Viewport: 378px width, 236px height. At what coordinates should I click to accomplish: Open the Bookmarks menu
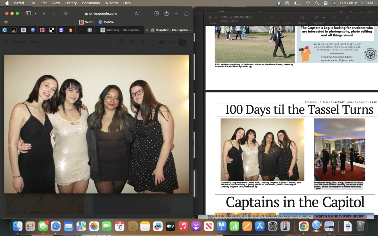click(x=91, y=3)
